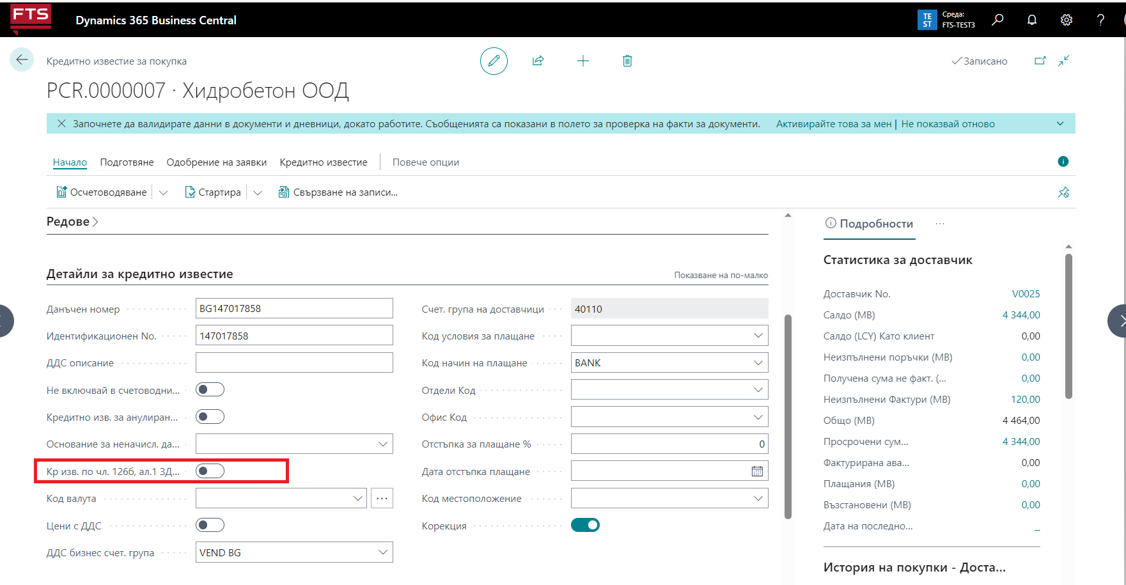
Task: Open the search magnifier icon
Action: click(x=997, y=20)
